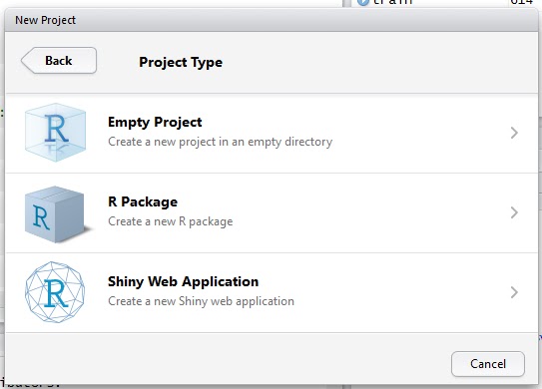Pick the Shiny Web Application title text

184,281
